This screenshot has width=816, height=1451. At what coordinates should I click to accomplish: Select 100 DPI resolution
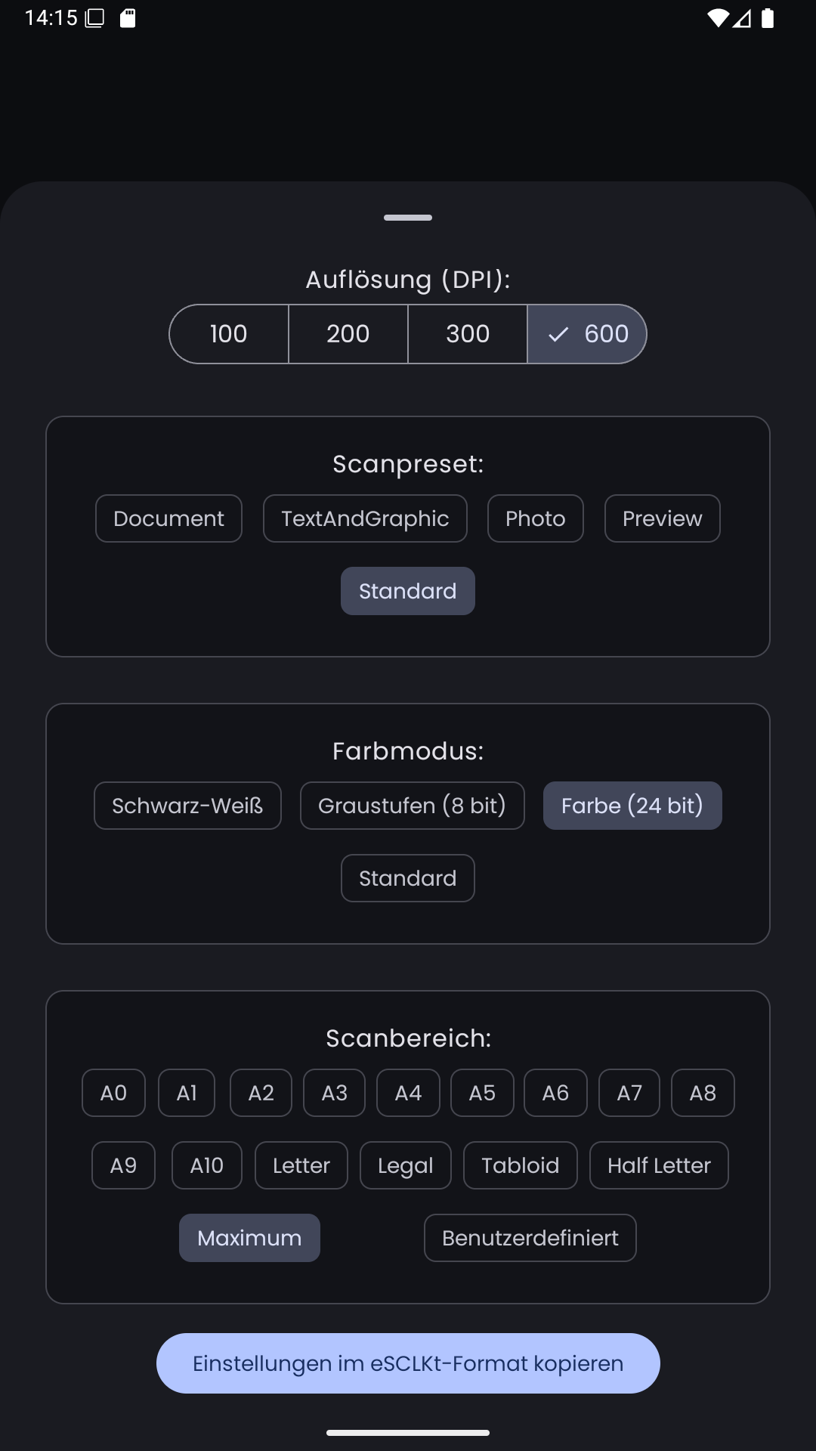pyautogui.click(x=229, y=334)
